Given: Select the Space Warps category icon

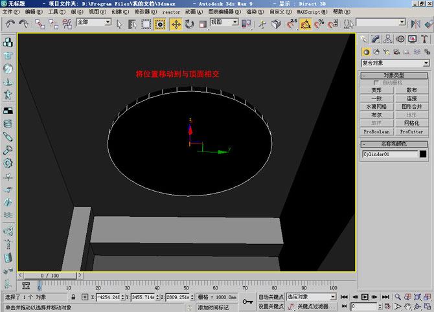Looking at the screenshot, I should 417,52.
